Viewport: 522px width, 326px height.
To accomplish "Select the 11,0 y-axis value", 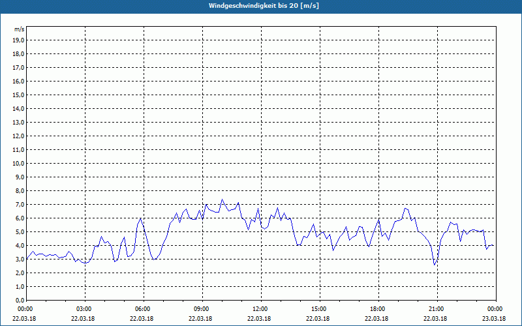I will click(x=18, y=150).
